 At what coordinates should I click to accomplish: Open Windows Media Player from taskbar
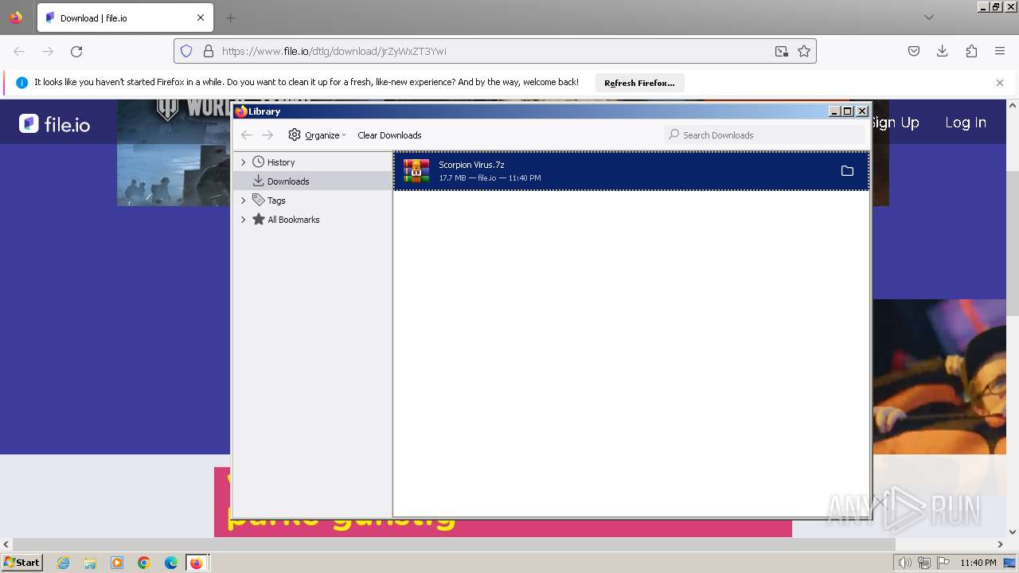(117, 563)
